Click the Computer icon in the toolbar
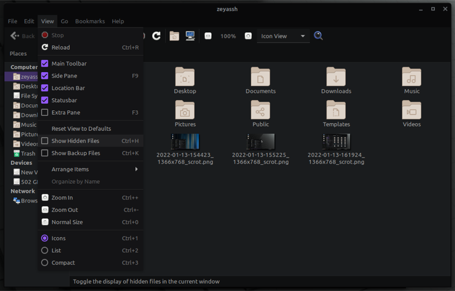Image resolution: width=455 pixels, height=291 pixels. coord(190,36)
